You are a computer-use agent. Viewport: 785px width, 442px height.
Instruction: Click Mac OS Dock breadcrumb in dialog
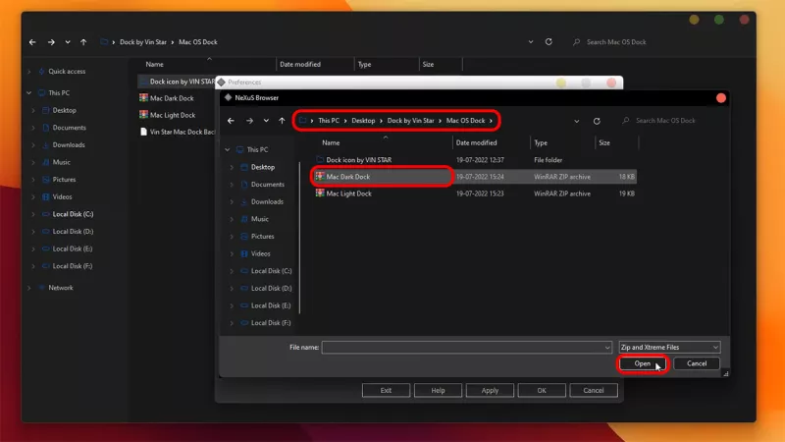click(x=465, y=121)
